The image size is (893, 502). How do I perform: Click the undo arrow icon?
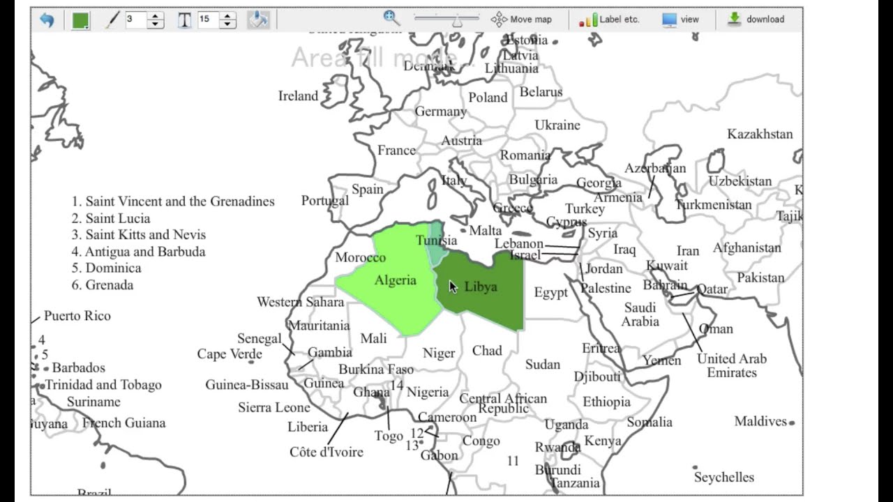[x=47, y=20]
